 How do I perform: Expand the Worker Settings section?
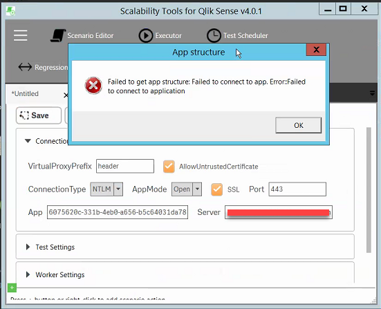[55, 274]
